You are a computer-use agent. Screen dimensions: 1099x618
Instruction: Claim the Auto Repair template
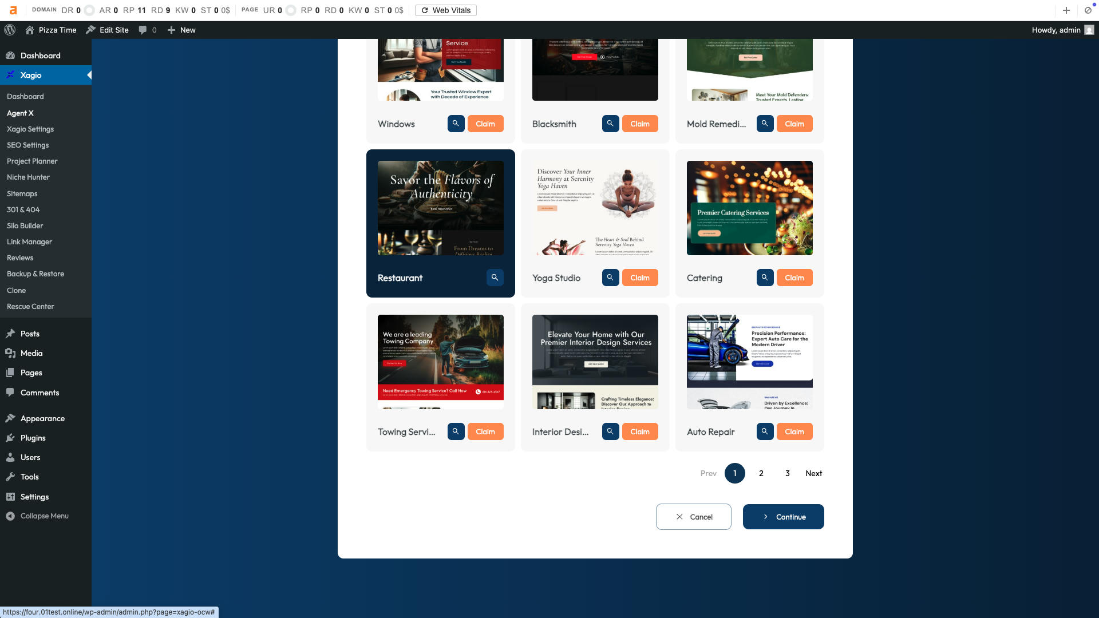pyautogui.click(x=794, y=431)
